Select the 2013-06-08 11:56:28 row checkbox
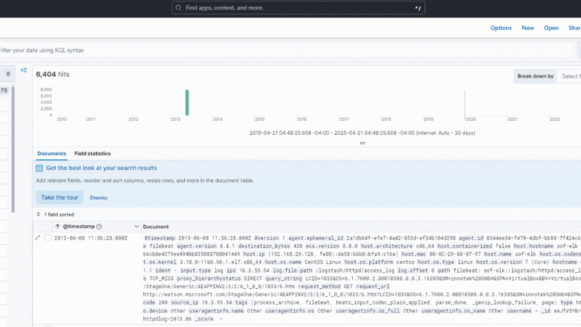581x327 pixels. [x=48, y=238]
